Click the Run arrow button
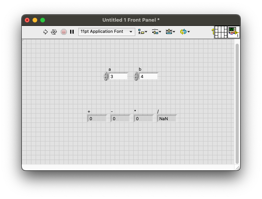 coord(45,32)
